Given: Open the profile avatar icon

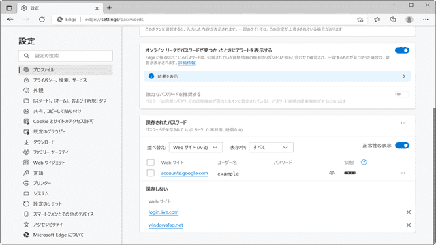Looking at the screenshot, I should coord(409,20).
